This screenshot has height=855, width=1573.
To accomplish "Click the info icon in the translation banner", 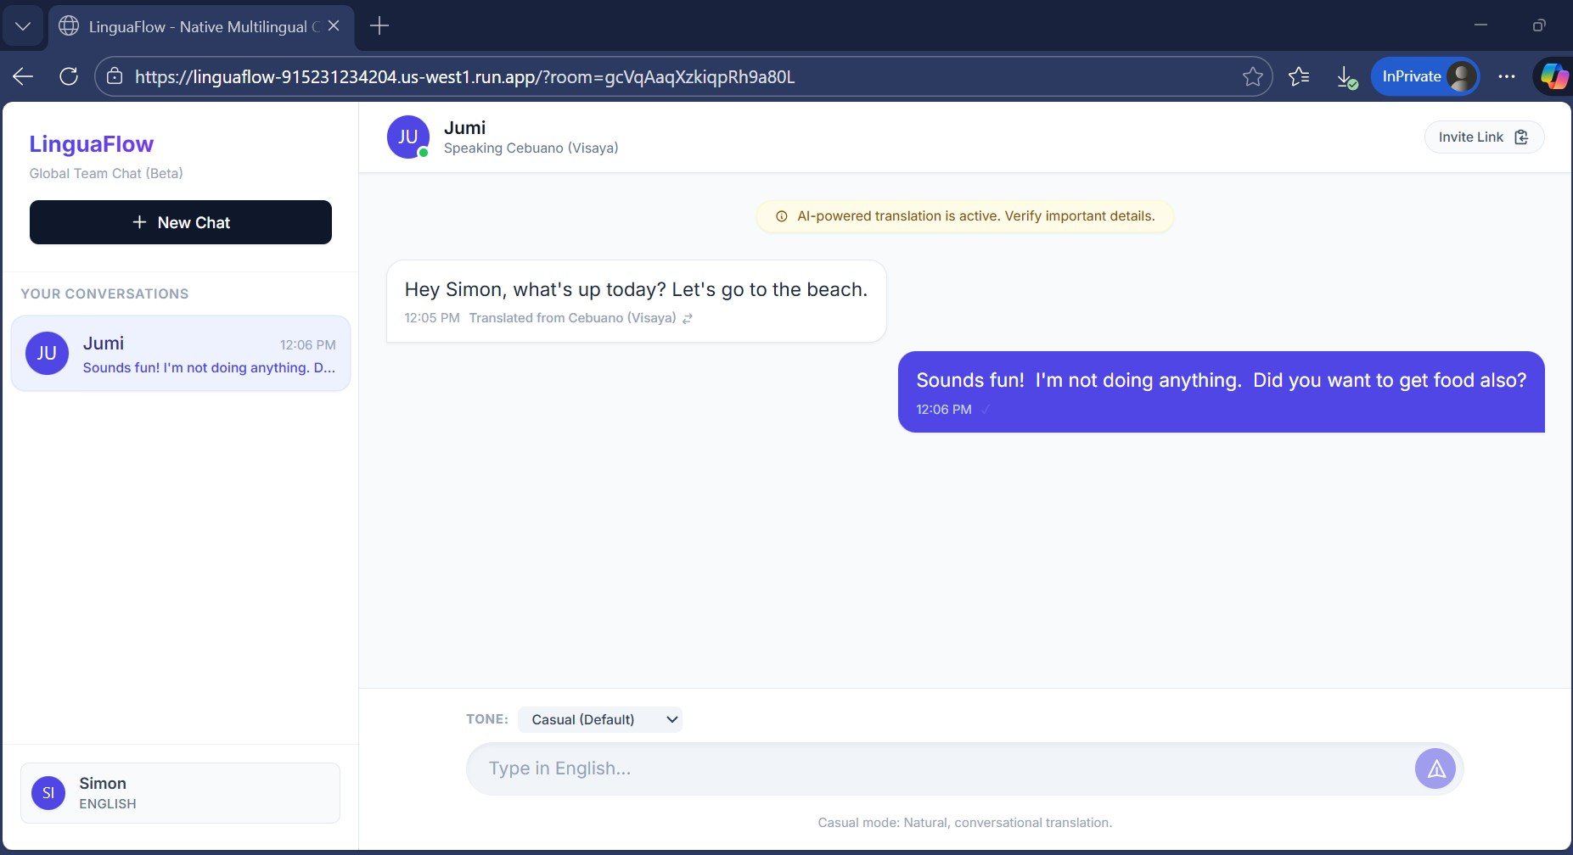I will tap(782, 216).
